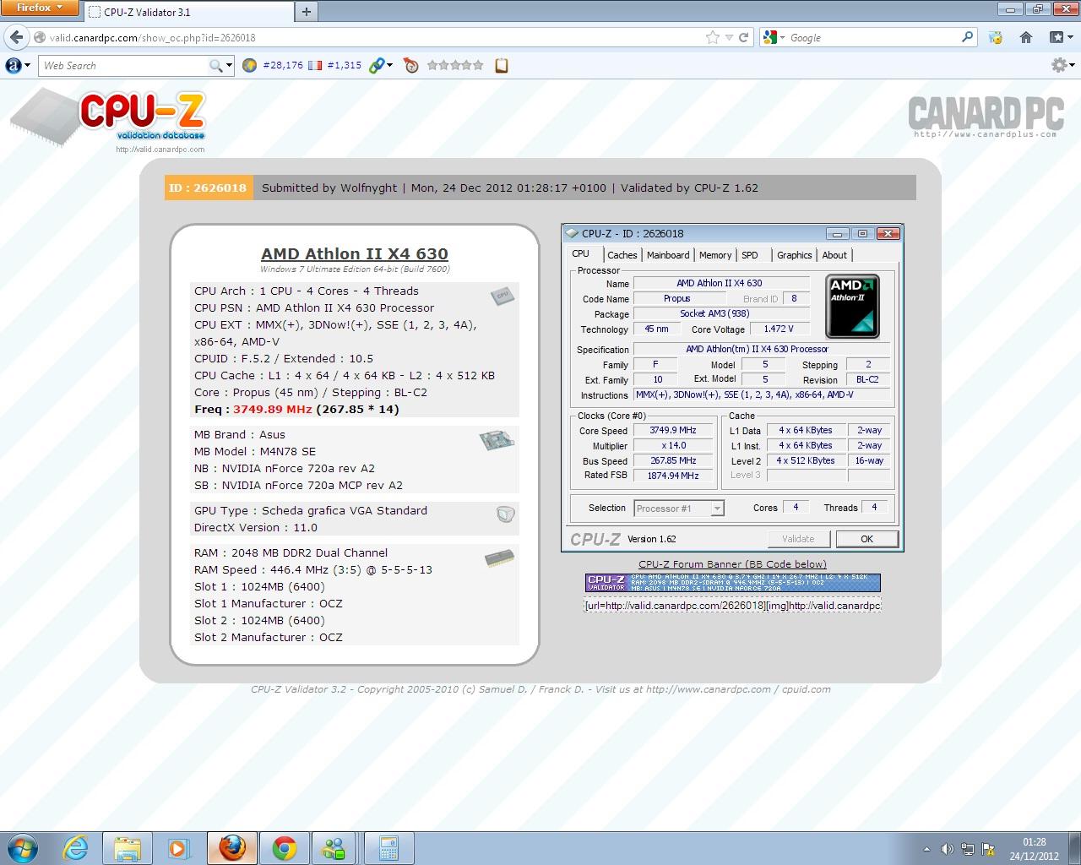Click the CPU-Z validator forum banner image
1081x865 pixels.
[732, 583]
